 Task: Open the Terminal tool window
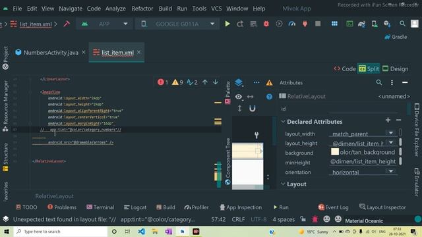pos(100,207)
